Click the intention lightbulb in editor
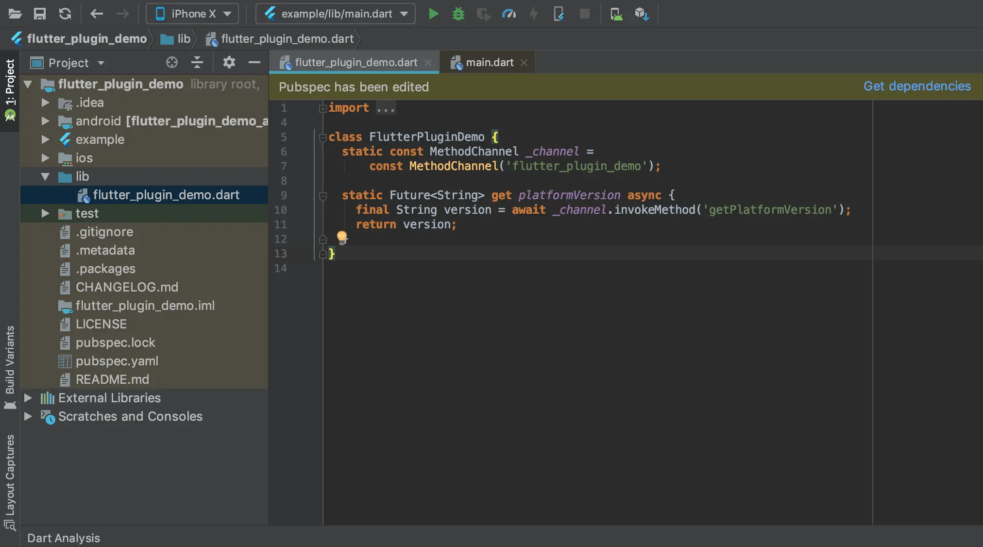Image resolution: width=983 pixels, height=547 pixels. tap(342, 237)
